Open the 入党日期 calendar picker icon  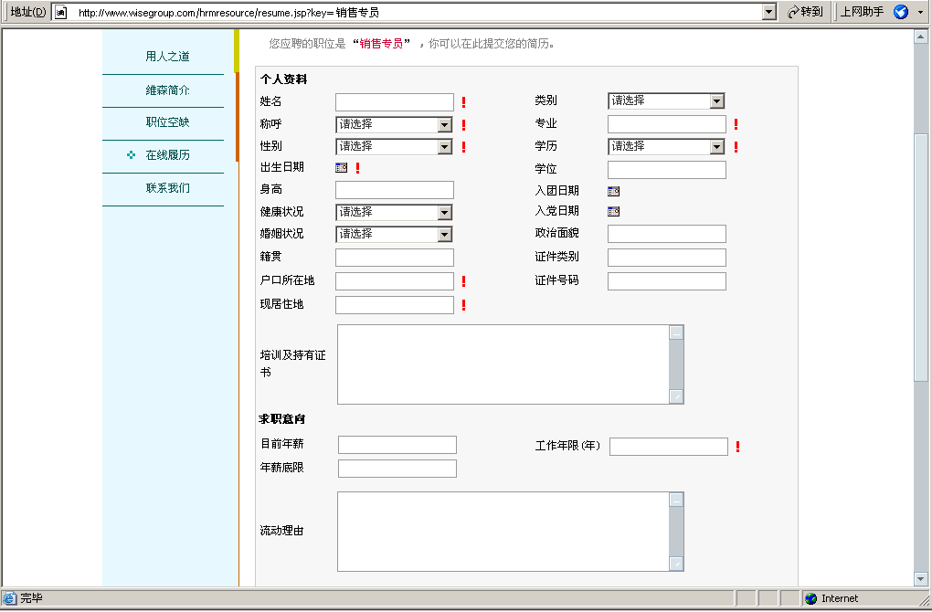tap(613, 212)
